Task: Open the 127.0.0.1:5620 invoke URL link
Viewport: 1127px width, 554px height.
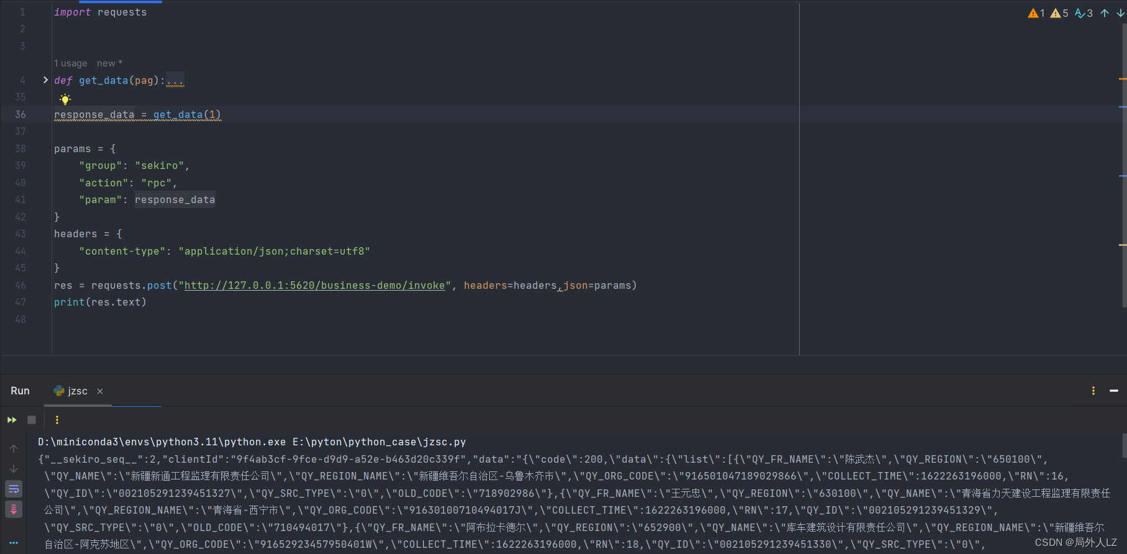Action: (315, 285)
